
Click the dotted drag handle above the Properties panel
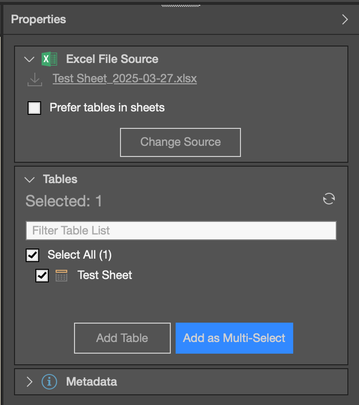pos(181,6)
